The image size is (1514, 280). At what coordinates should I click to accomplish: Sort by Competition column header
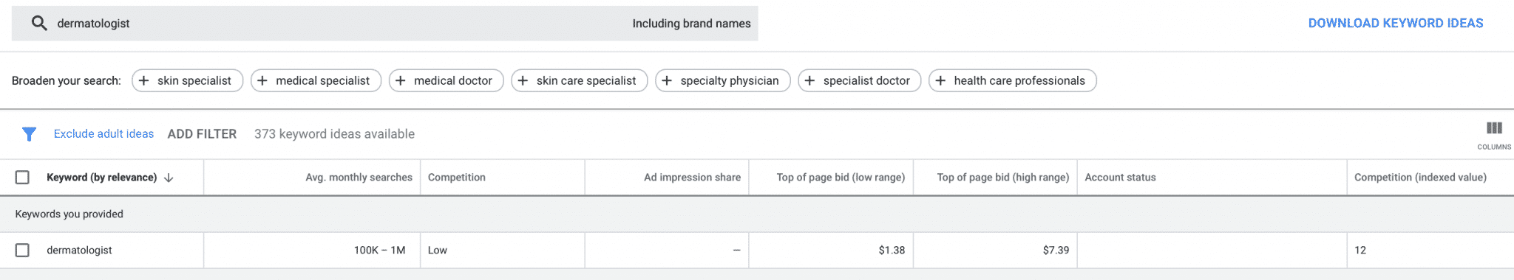tap(456, 178)
